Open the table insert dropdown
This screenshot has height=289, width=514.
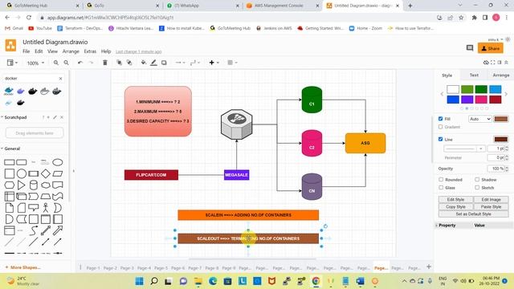(x=232, y=63)
